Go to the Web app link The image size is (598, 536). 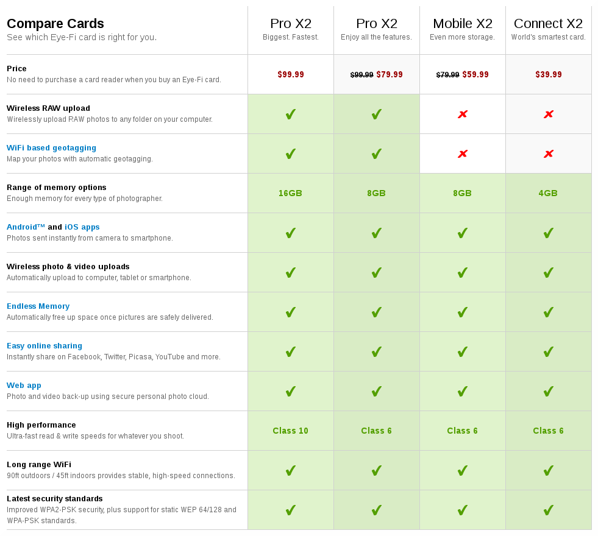24,386
